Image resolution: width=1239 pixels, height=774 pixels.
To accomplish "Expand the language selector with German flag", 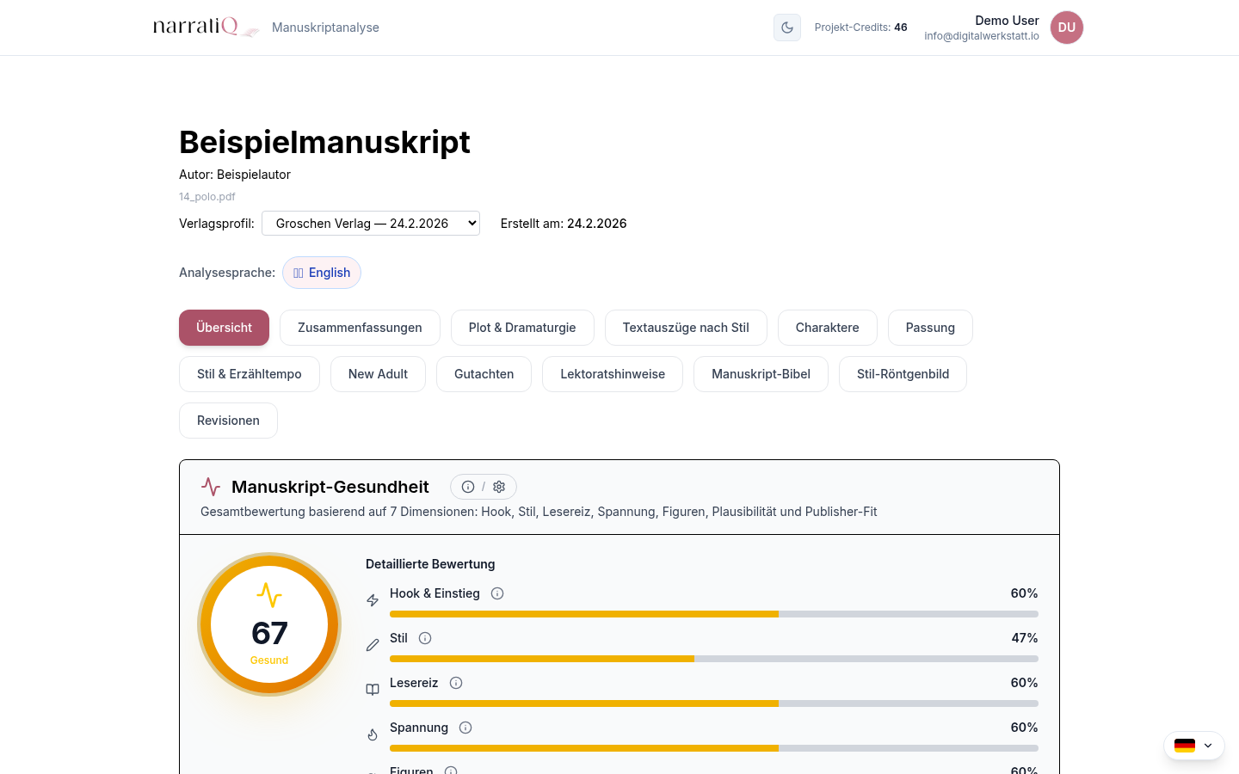I will point(1194,746).
